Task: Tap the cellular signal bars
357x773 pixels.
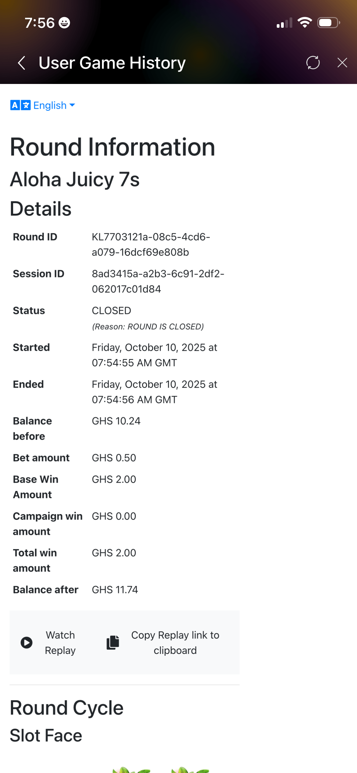Action: [x=284, y=23]
